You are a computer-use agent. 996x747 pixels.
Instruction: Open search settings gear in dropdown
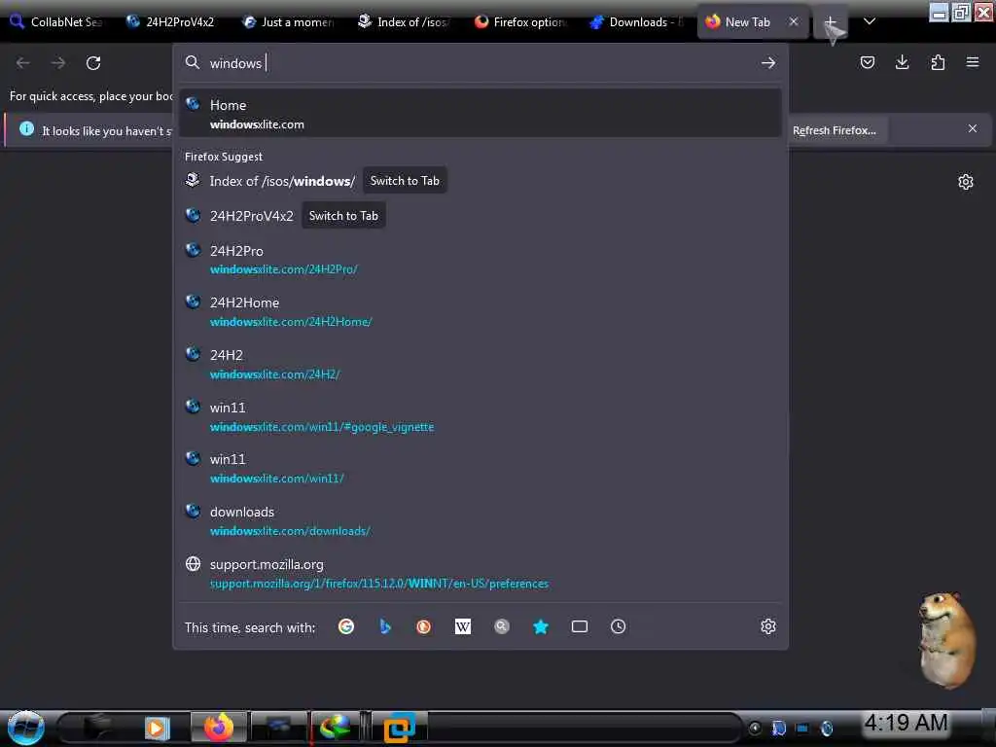pyautogui.click(x=768, y=627)
